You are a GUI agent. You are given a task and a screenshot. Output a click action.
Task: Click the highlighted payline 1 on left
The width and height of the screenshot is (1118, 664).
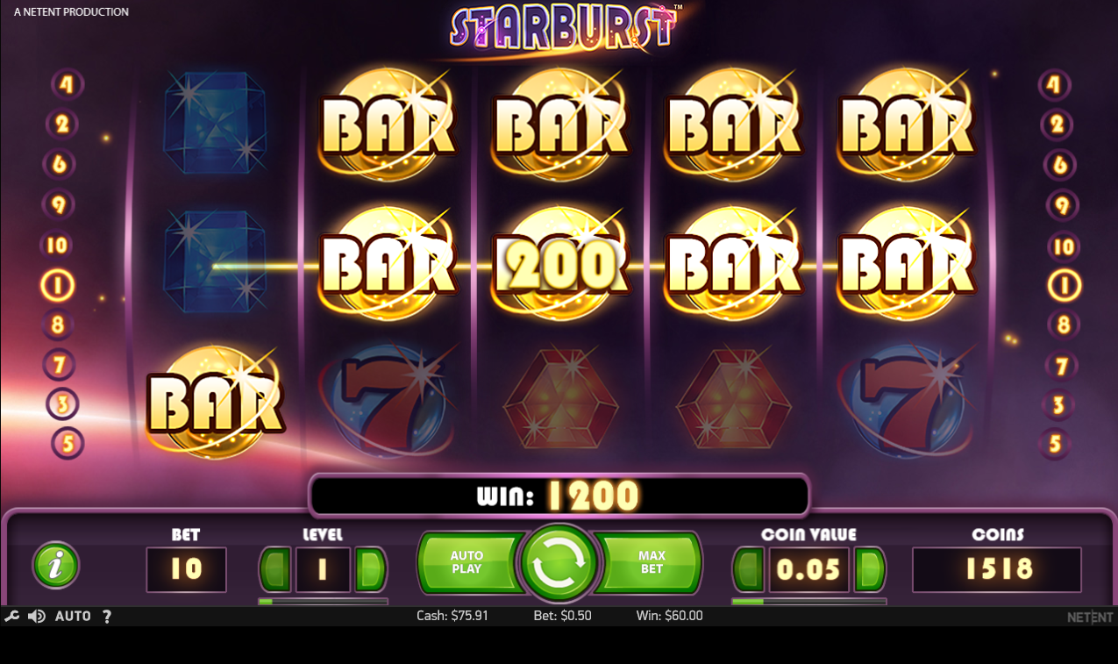(x=58, y=285)
